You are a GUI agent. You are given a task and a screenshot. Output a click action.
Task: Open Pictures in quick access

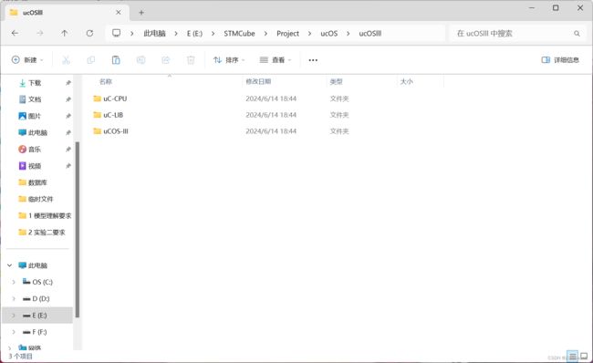[x=35, y=116]
